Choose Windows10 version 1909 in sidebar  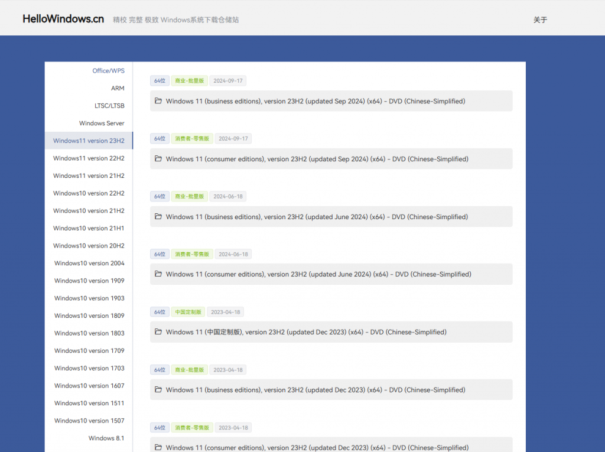[x=89, y=281]
